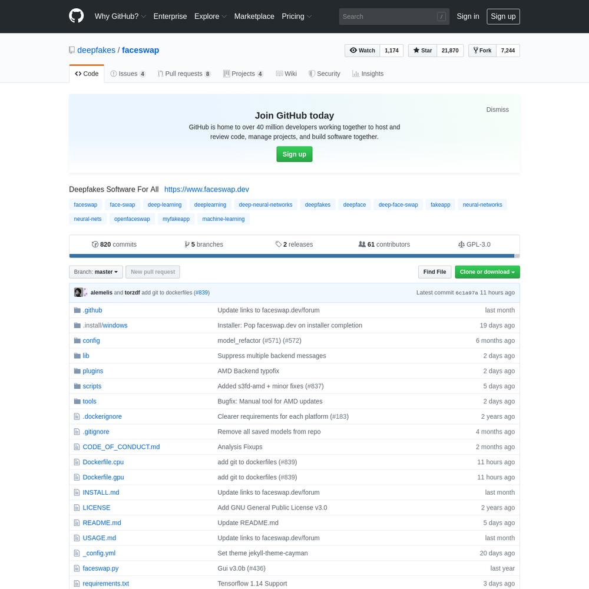Expand the Pricing dropdown menu
589x589 pixels.
click(x=297, y=16)
